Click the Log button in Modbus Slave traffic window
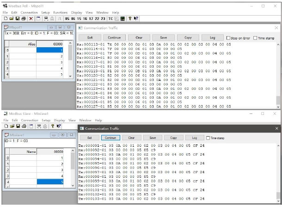The image size is (282, 207). [x=195, y=138]
